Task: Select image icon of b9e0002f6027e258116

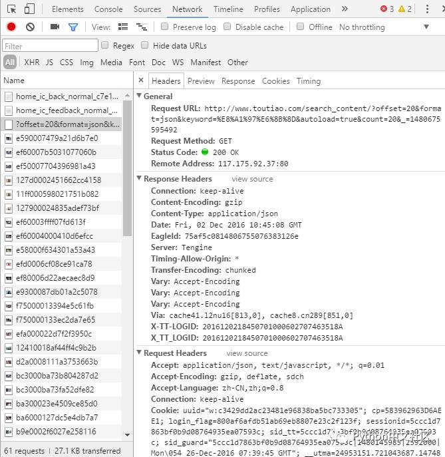Action: click(x=9, y=432)
